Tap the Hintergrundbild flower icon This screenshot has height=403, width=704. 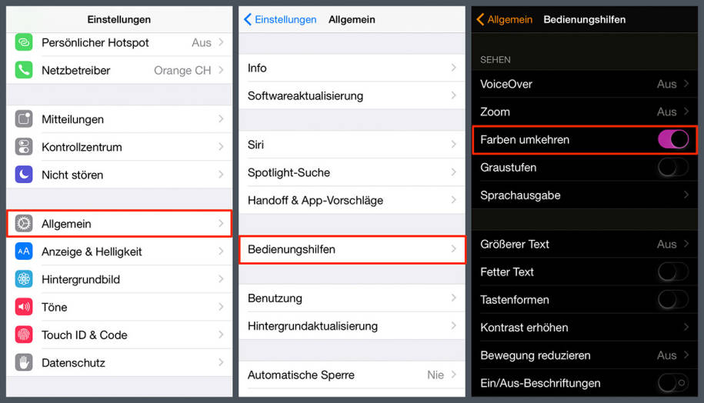pos(24,279)
